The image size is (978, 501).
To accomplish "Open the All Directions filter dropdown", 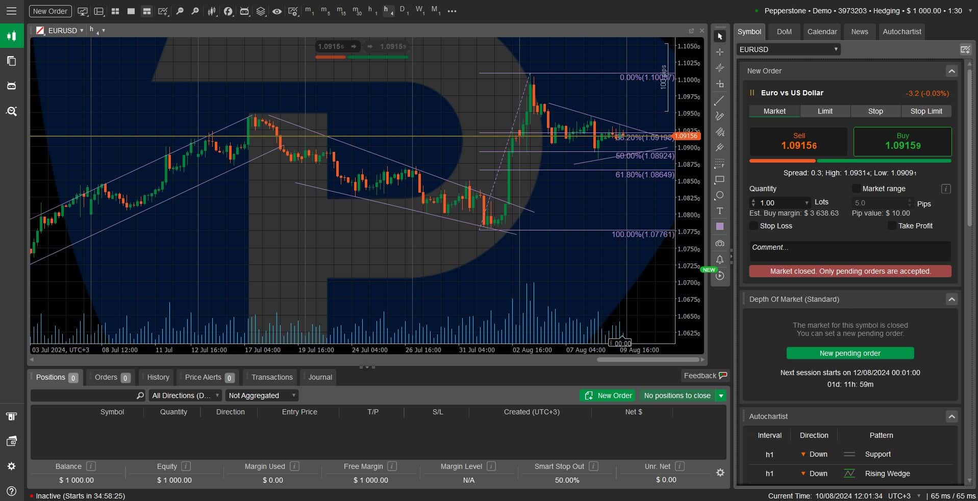I will [x=185, y=395].
